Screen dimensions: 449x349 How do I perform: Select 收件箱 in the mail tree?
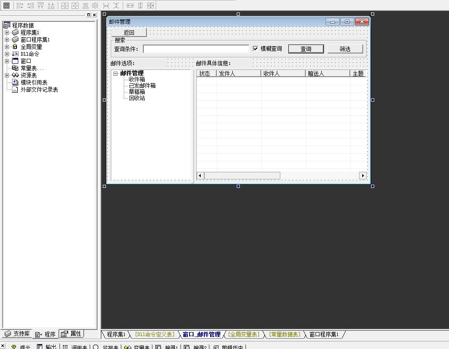[x=137, y=79]
